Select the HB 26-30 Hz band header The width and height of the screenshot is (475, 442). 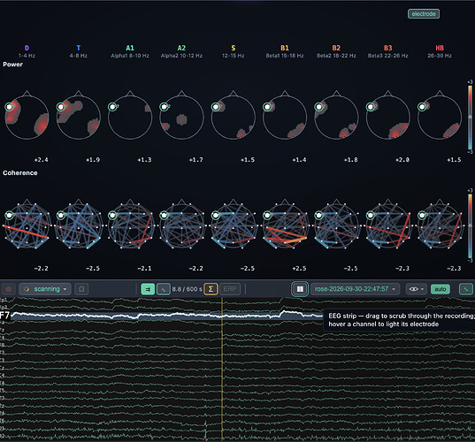point(440,51)
